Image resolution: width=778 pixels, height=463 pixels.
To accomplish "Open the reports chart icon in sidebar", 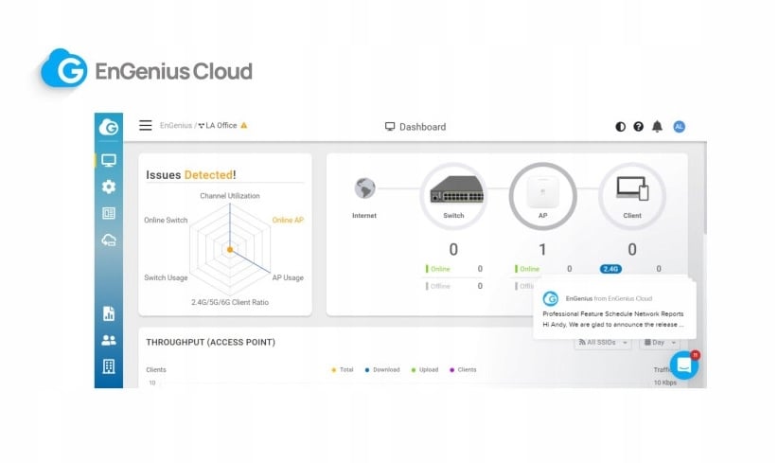I will [x=109, y=313].
